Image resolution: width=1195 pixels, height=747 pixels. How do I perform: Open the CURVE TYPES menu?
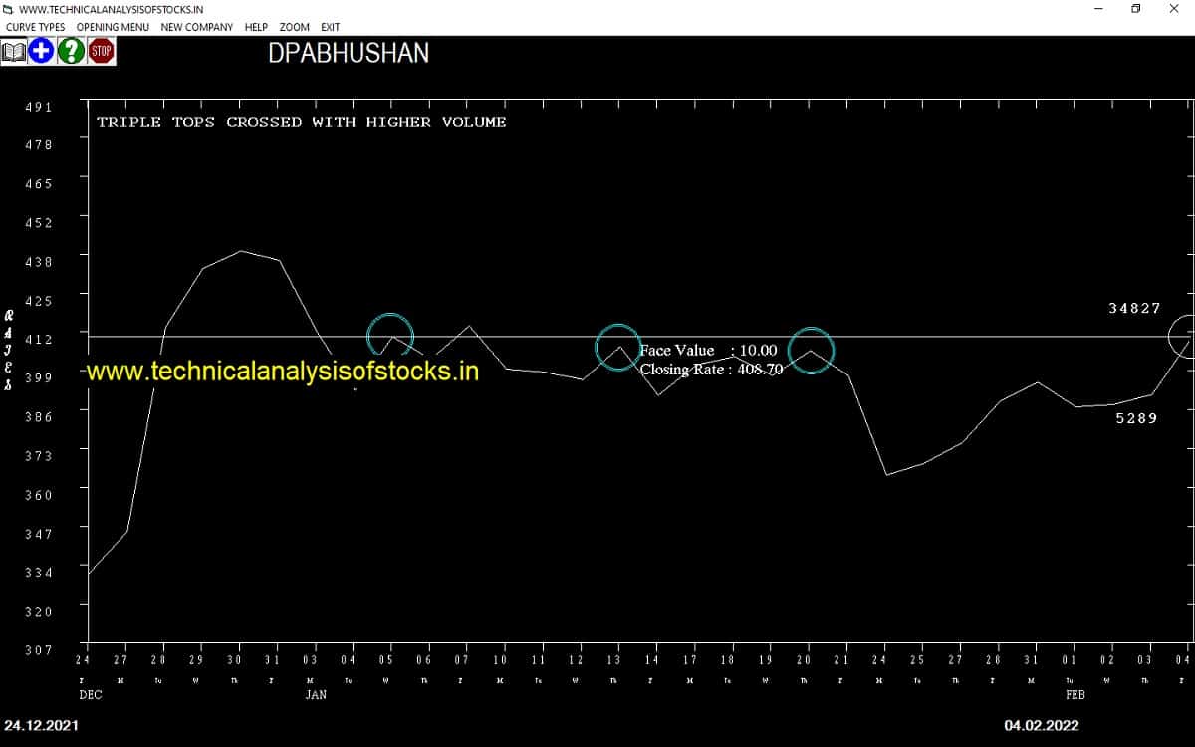click(35, 27)
